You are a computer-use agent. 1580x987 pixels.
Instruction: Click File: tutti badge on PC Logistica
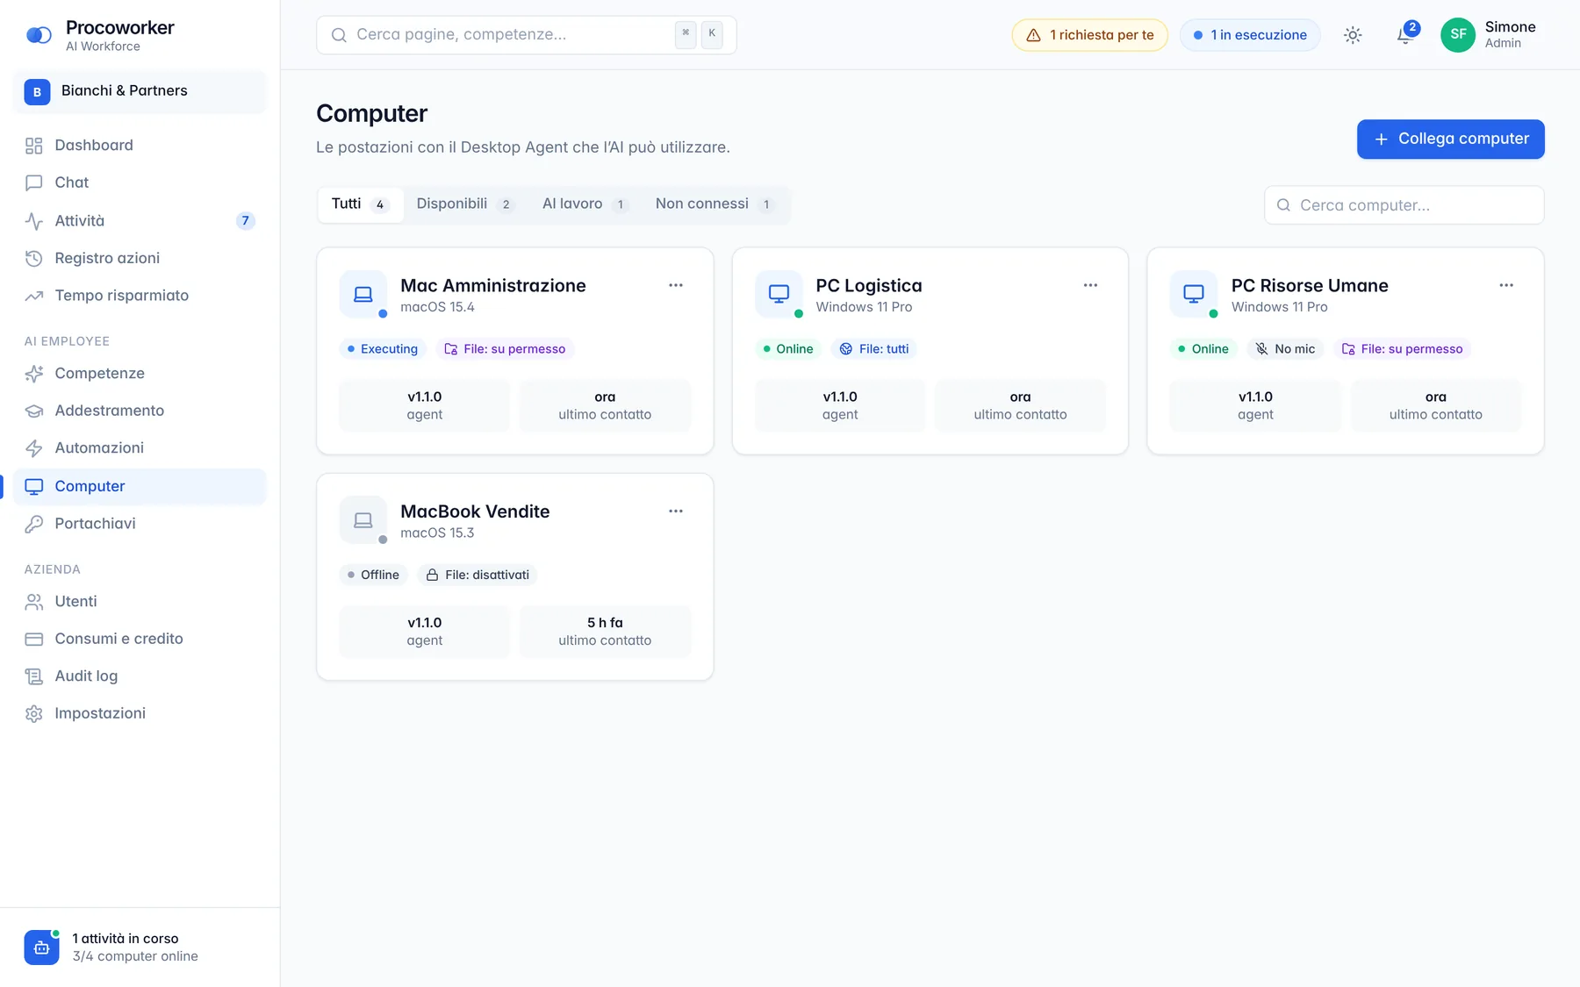point(874,349)
